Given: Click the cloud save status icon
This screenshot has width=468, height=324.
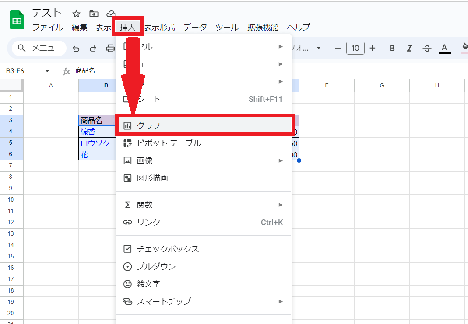Looking at the screenshot, I should 112,14.
